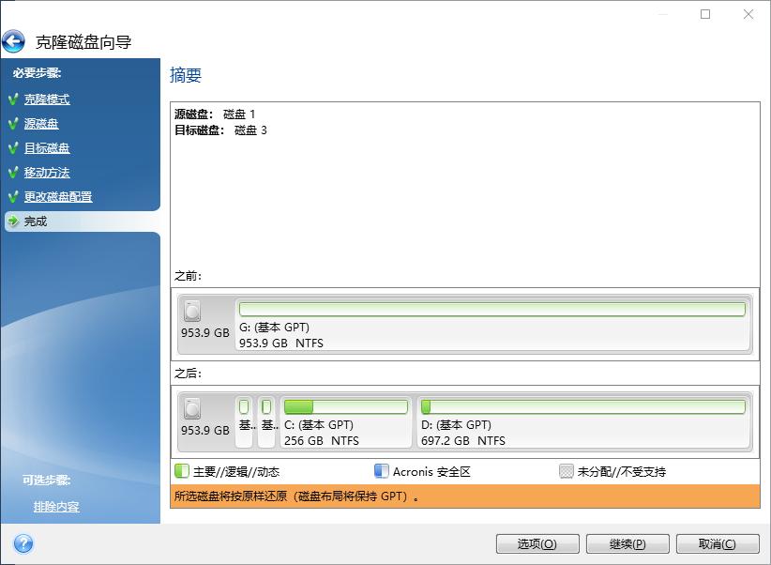Click the green checkmark beside 更改磁盘配置
Screen dimensions: 771x565
(14, 197)
